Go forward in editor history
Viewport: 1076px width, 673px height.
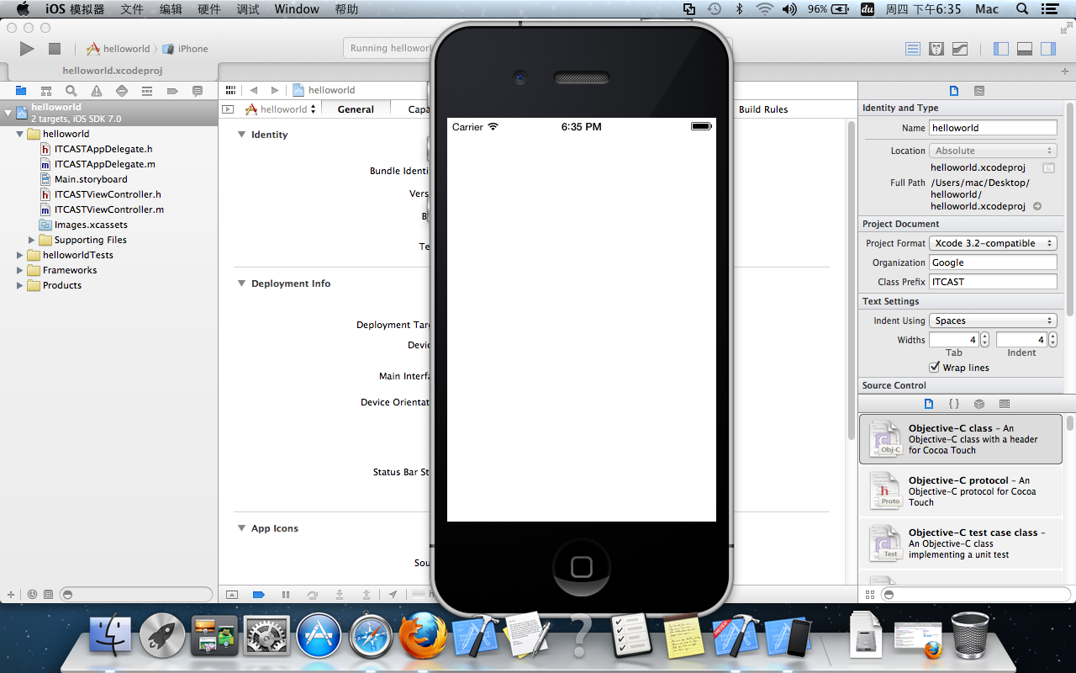(x=275, y=90)
